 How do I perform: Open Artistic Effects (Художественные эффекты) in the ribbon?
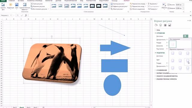25,6
